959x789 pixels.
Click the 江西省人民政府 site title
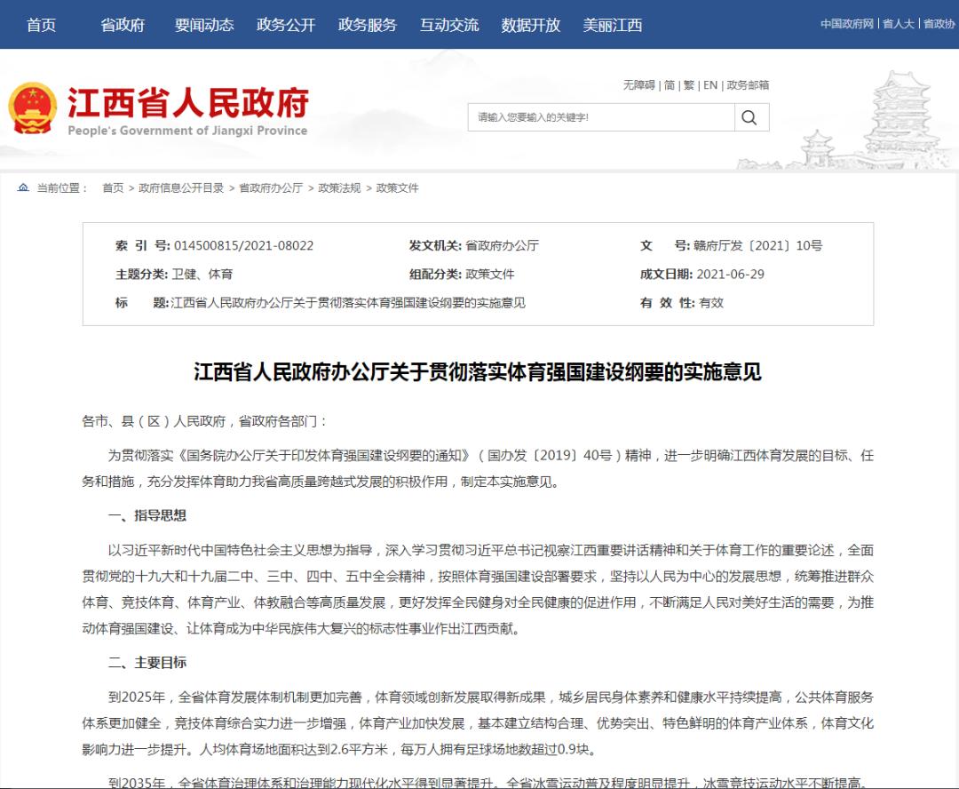(x=187, y=102)
